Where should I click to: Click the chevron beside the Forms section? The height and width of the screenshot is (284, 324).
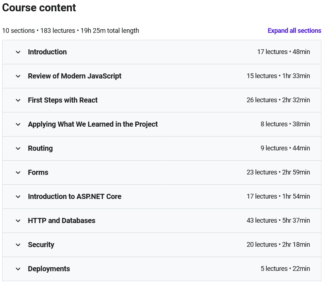tap(18, 173)
